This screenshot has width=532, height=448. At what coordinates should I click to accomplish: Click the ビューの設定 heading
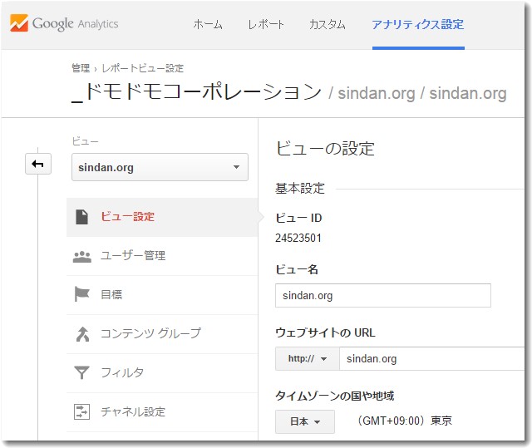[x=325, y=149]
